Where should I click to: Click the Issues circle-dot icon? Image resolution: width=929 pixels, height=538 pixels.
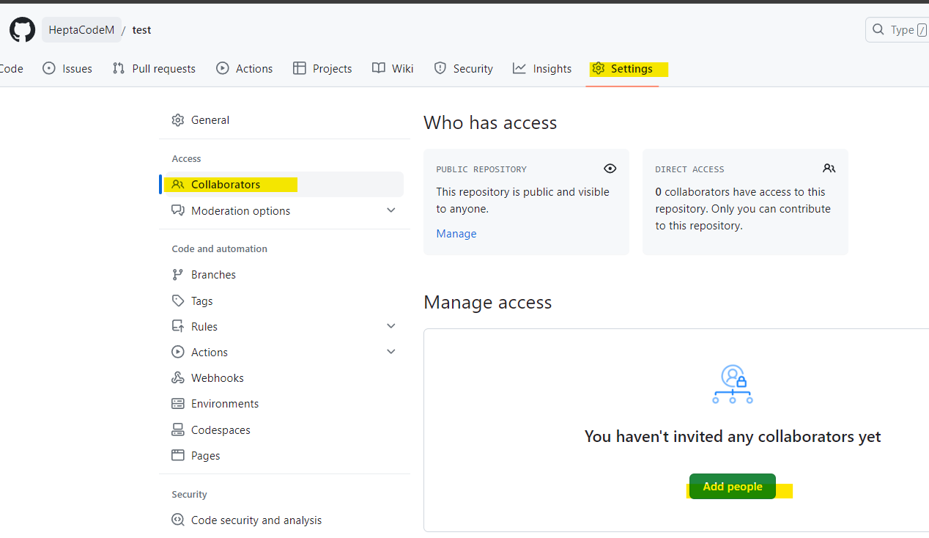coord(49,68)
